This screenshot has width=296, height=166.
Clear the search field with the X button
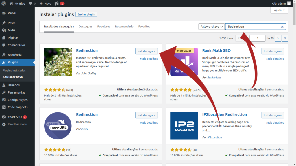(282, 27)
